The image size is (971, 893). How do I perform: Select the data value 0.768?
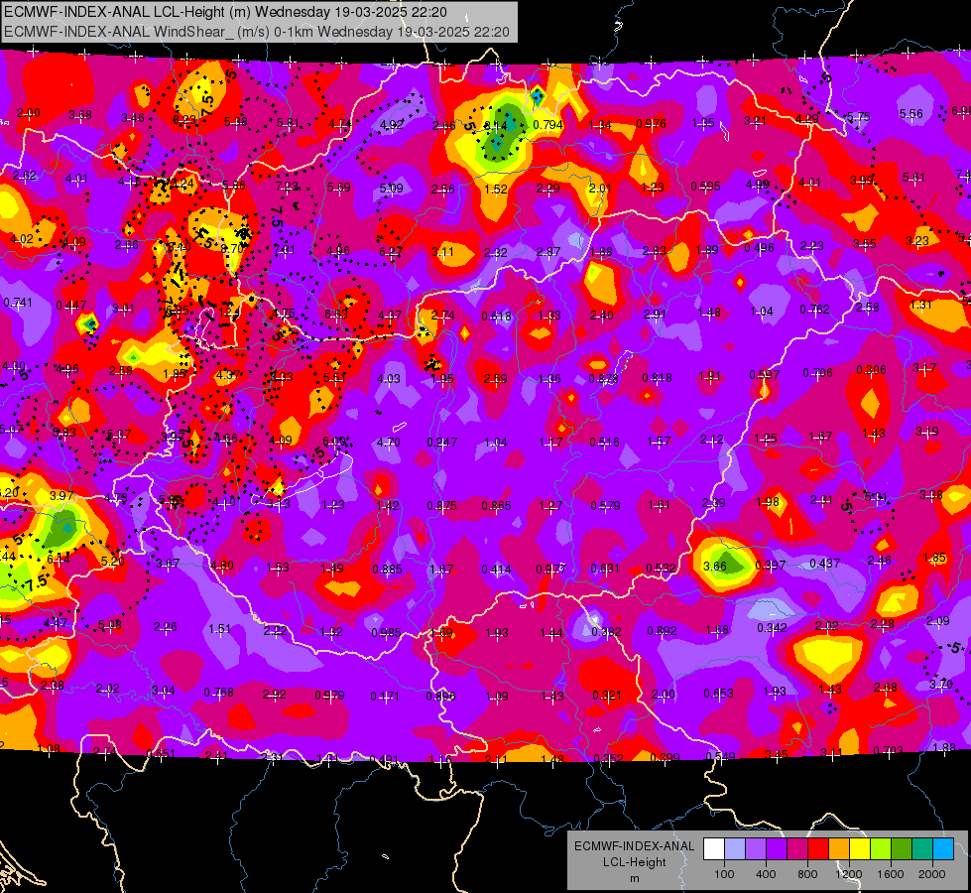pos(218,692)
